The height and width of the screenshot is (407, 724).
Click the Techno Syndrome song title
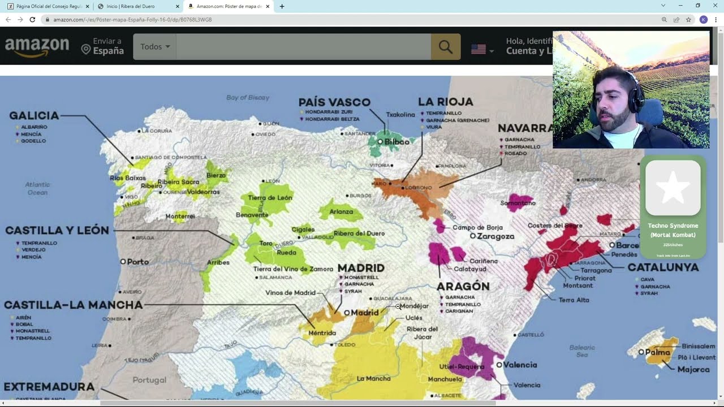coord(673,230)
